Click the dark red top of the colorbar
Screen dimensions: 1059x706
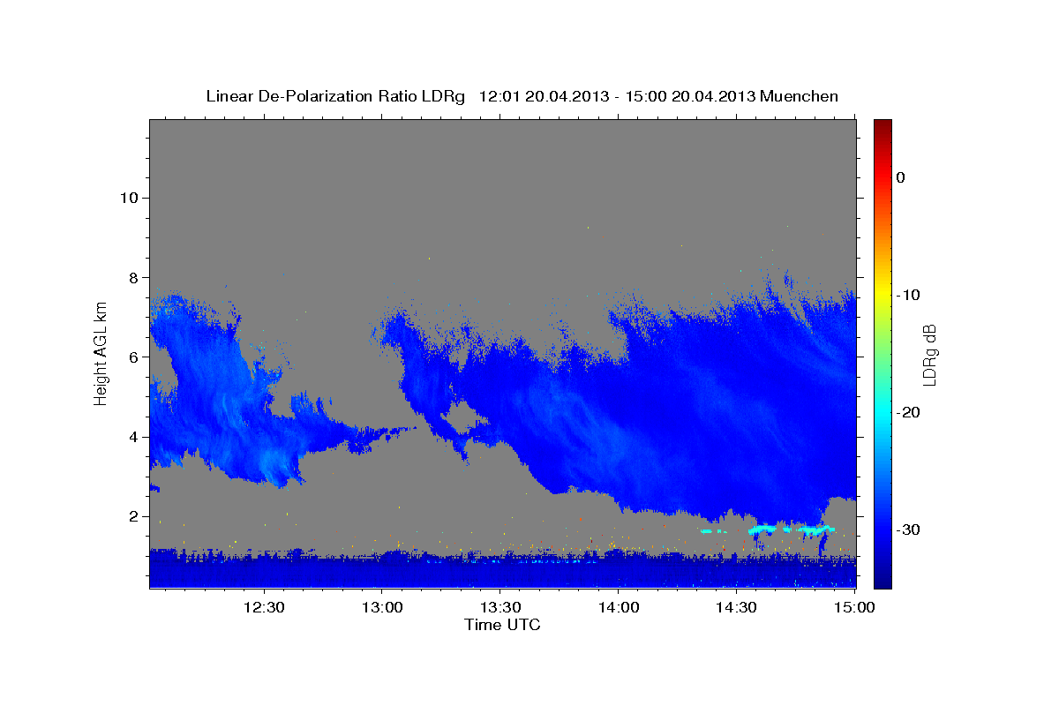(882, 126)
